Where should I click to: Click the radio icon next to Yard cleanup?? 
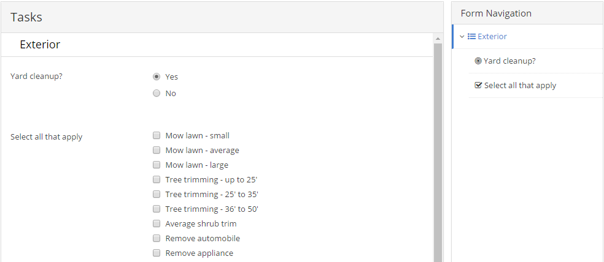pyautogui.click(x=478, y=61)
